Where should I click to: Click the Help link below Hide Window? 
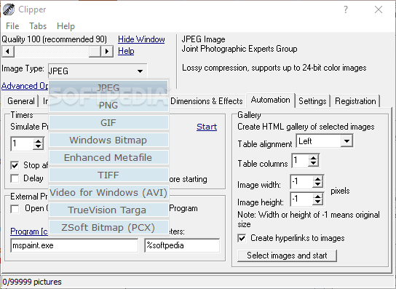[x=126, y=51]
